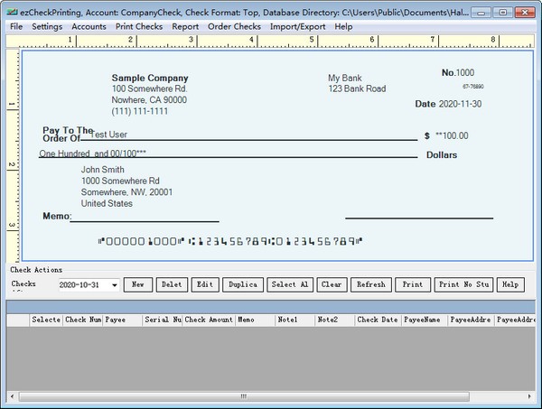
Task: Click the United States address line
Action: point(107,203)
